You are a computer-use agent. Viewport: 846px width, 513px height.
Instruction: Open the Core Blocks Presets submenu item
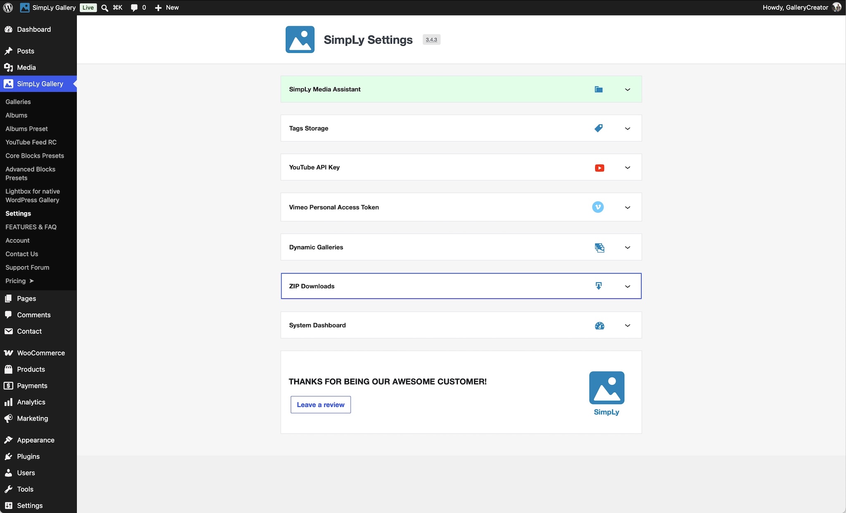point(35,156)
